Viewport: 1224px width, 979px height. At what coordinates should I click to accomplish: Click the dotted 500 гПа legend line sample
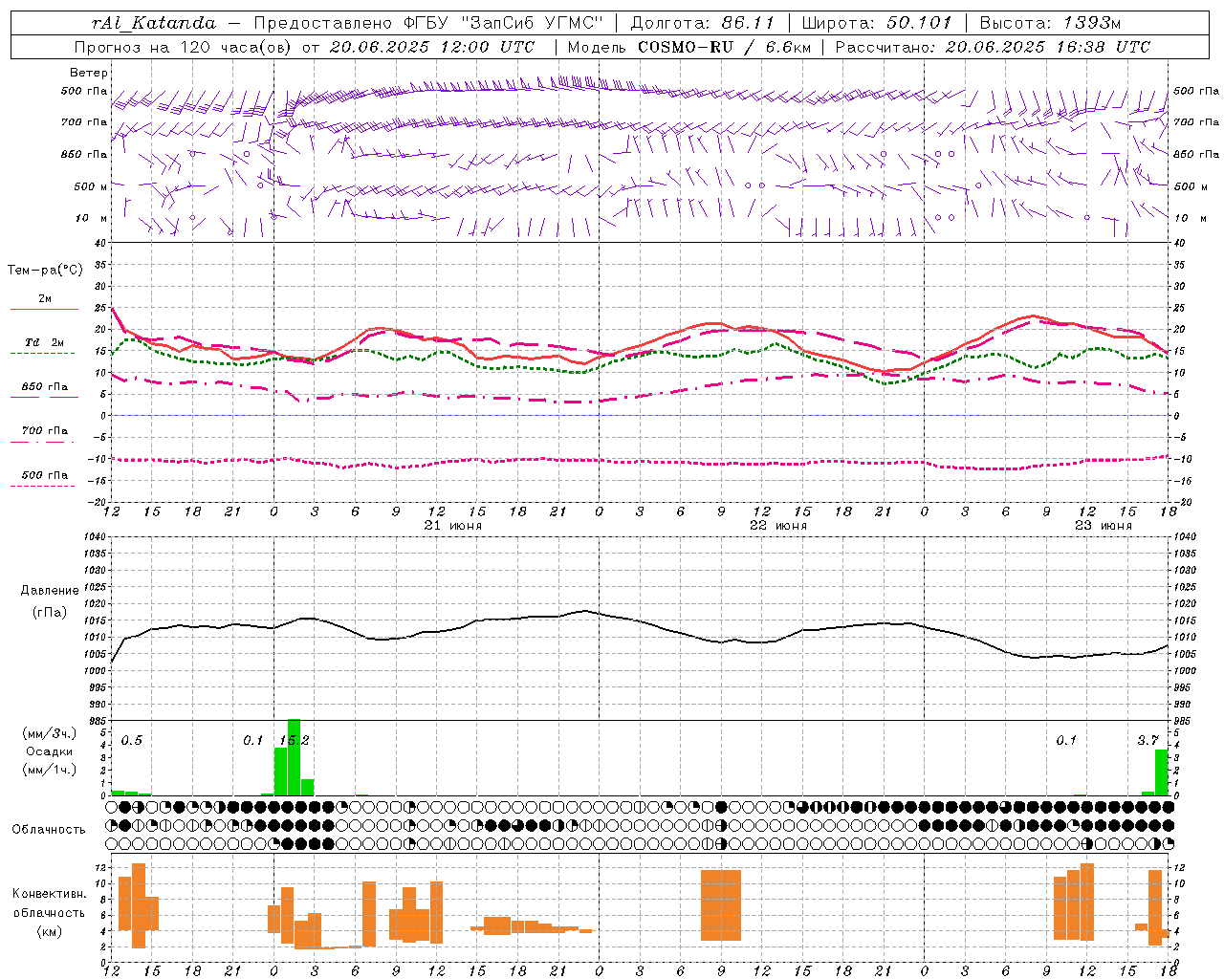(42, 486)
